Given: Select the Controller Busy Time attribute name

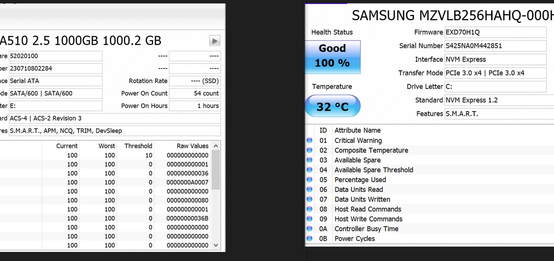Looking at the screenshot, I should point(367,229).
